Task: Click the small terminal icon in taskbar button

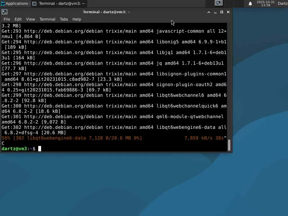Action: pos(34,4)
